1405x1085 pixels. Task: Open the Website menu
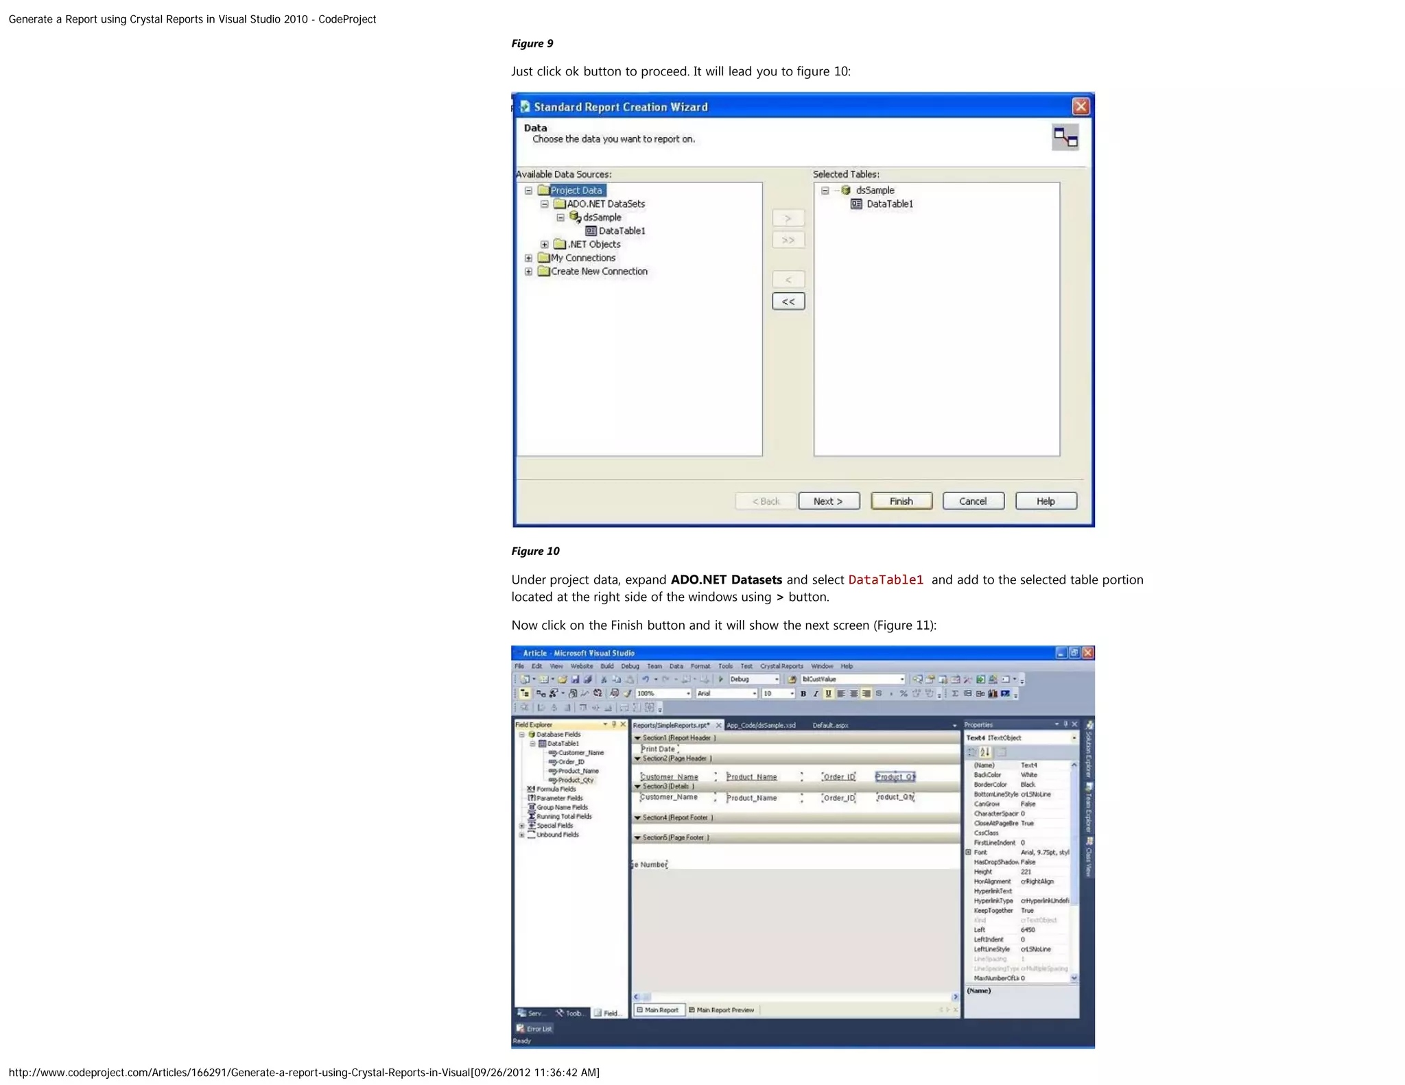tap(581, 666)
